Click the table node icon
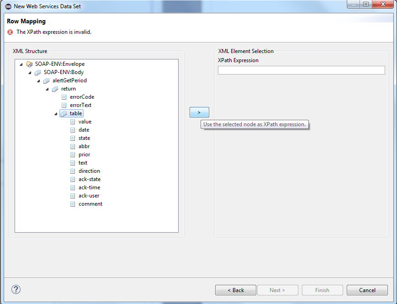 tap(64, 114)
